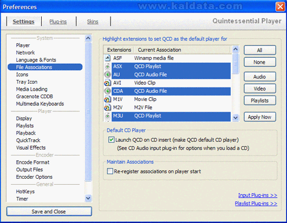Select all extensions with All button
Image resolution: width=287 pixels, height=223 pixels.
click(x=260, y=50)
